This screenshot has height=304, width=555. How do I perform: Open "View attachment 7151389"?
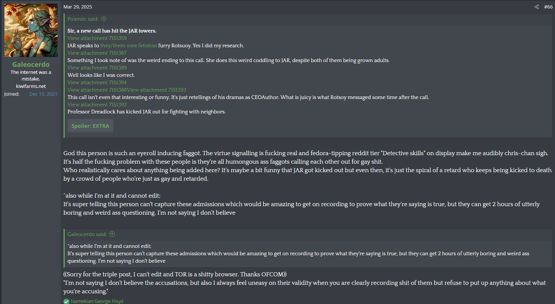tap(97, 68)
